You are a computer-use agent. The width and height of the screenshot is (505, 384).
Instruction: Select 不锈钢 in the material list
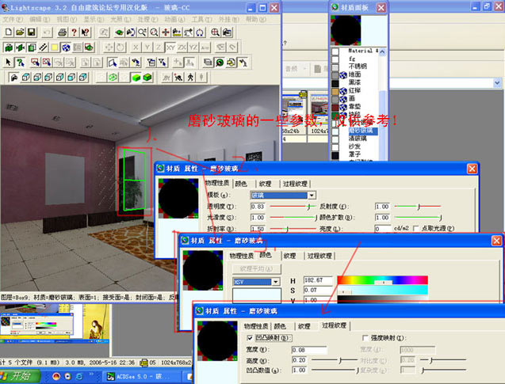(x=358, y=67)
